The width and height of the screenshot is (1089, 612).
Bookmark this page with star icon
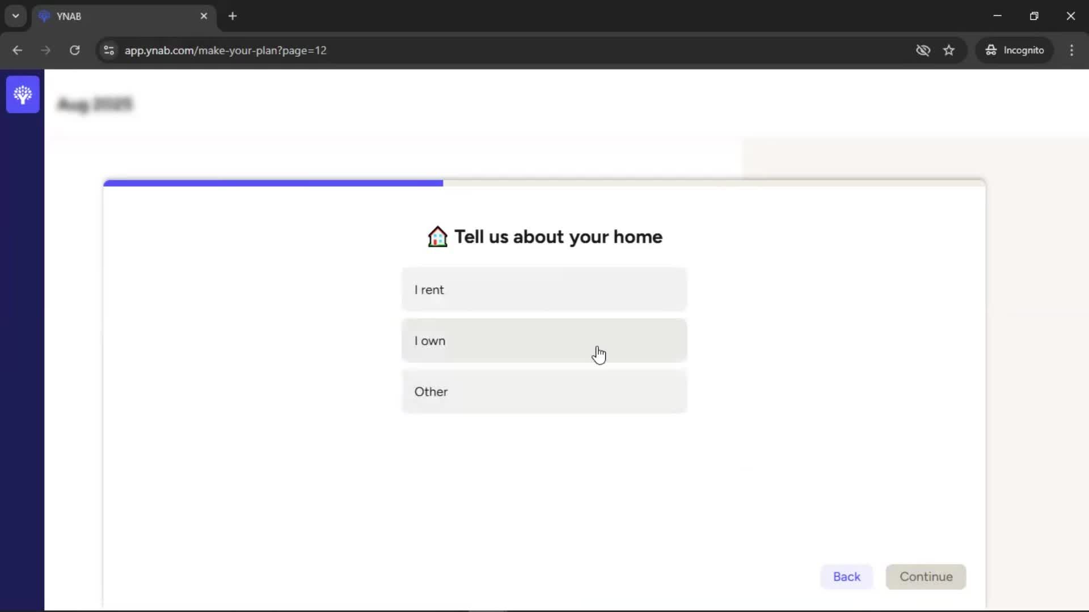coord(949,50)
